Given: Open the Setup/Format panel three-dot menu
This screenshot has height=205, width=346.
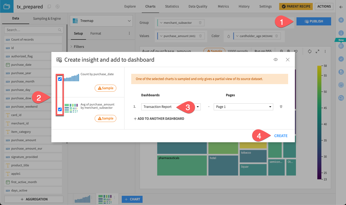Looking at the screenshot, I should click(x=129, y=34).
